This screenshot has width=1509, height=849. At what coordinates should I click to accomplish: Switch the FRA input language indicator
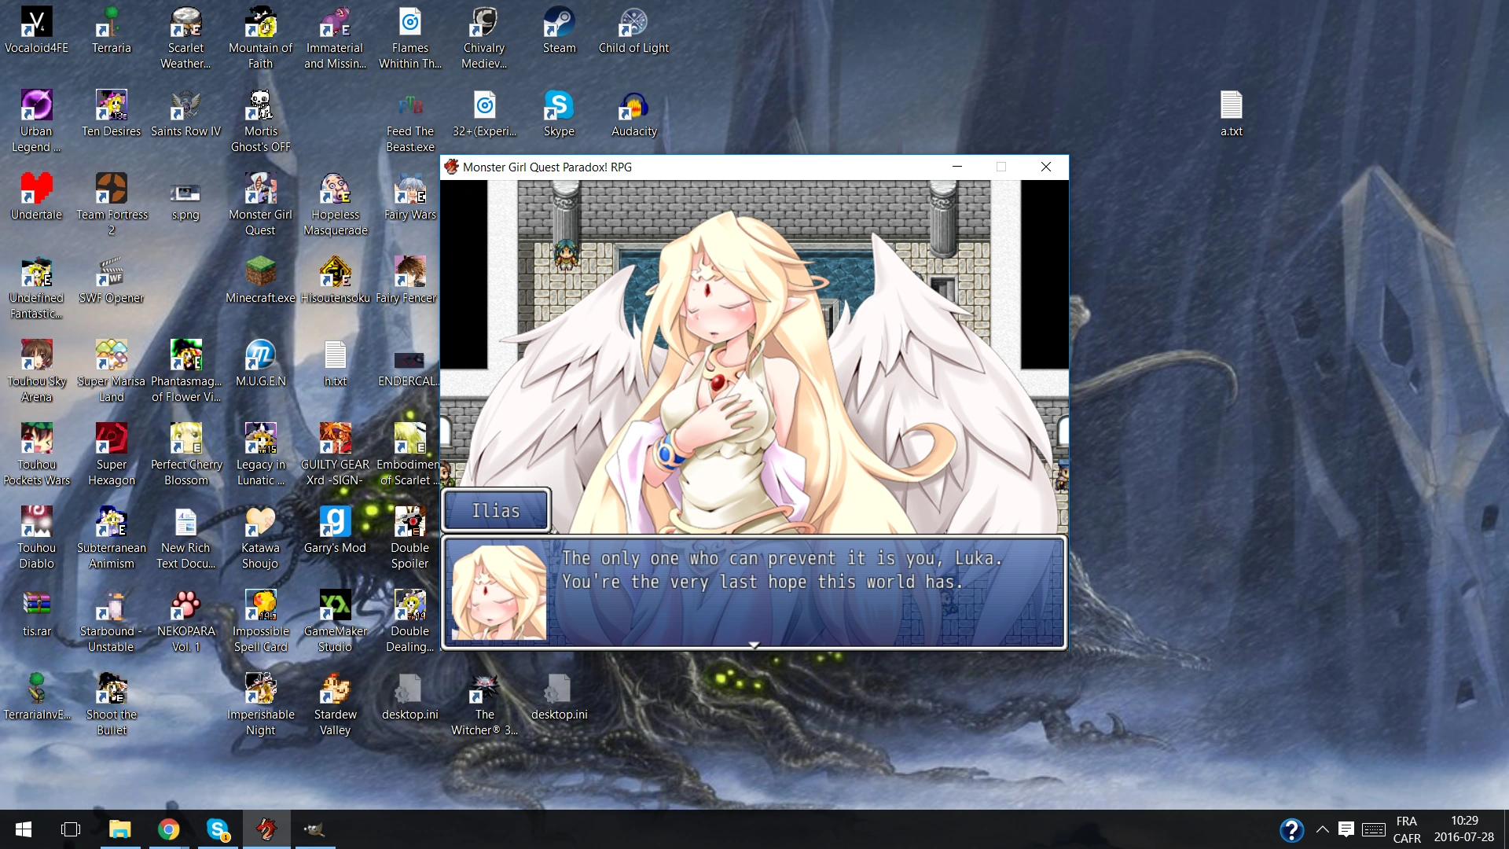point(1406,829)
